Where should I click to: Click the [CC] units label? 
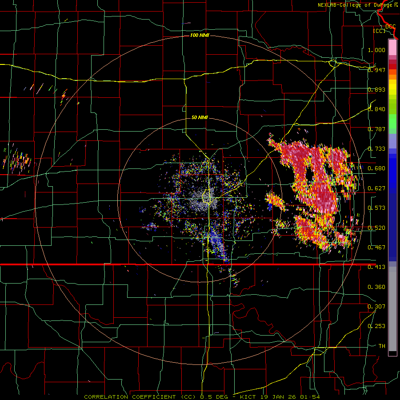coord(380,31)
